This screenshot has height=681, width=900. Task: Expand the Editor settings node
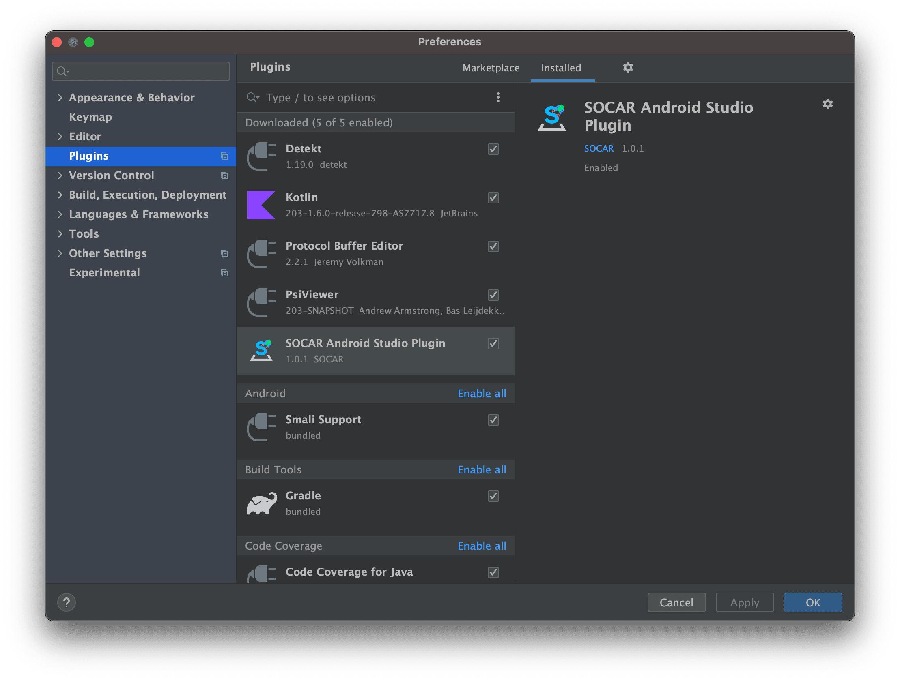point(60,137)
